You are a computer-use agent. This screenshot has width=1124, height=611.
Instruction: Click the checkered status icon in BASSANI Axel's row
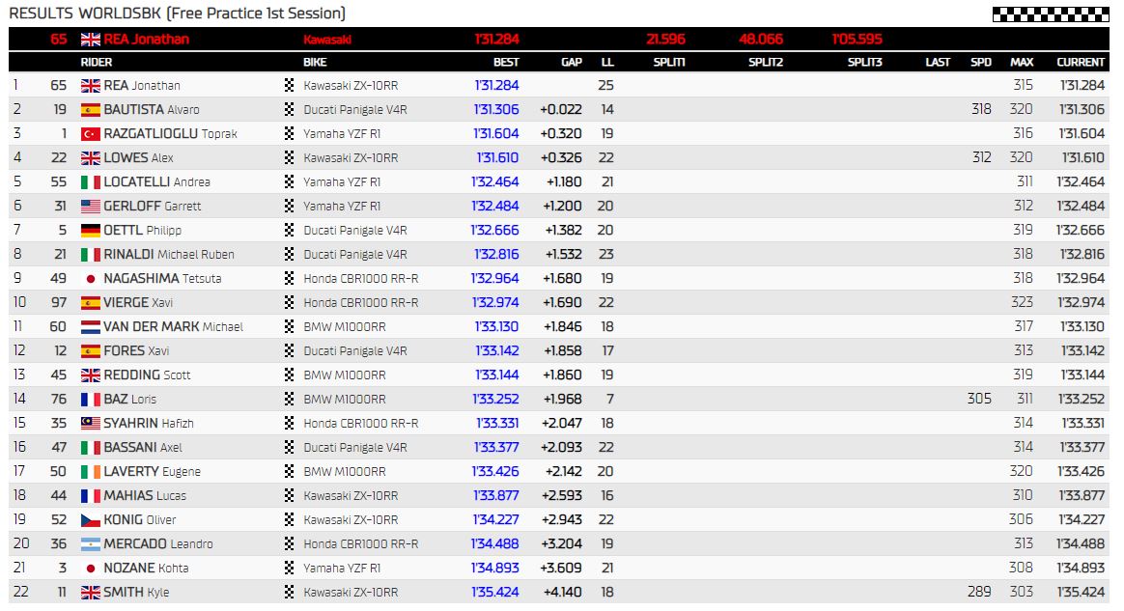[x=289, y=447]
